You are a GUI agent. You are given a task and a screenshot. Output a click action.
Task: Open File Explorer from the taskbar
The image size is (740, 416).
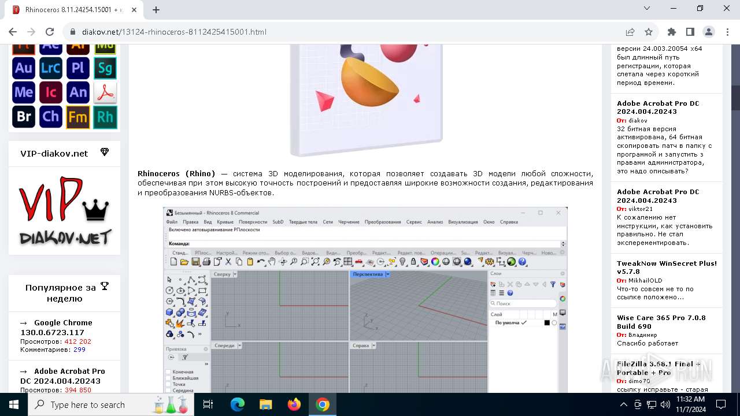coord(265,404)
